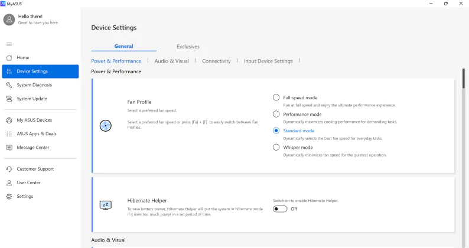Jump to Input Device Settings section
The image size is (469, 248).
click(268, 61)
